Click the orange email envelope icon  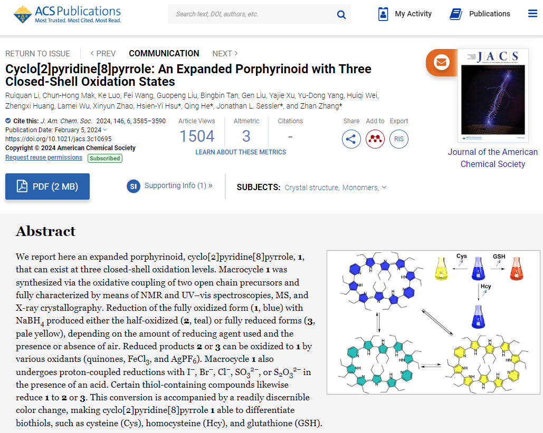coord(441,63)
